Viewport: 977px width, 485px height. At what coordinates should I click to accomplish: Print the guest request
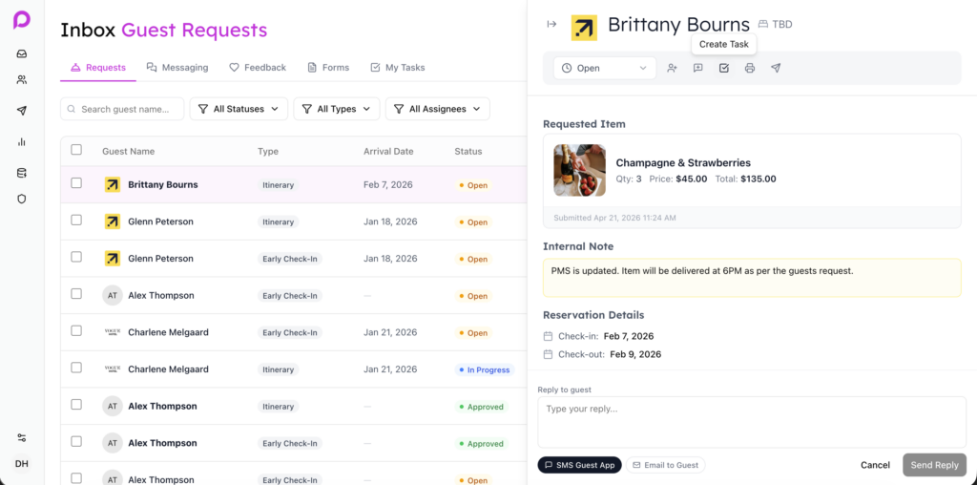(x=750, y=68)
